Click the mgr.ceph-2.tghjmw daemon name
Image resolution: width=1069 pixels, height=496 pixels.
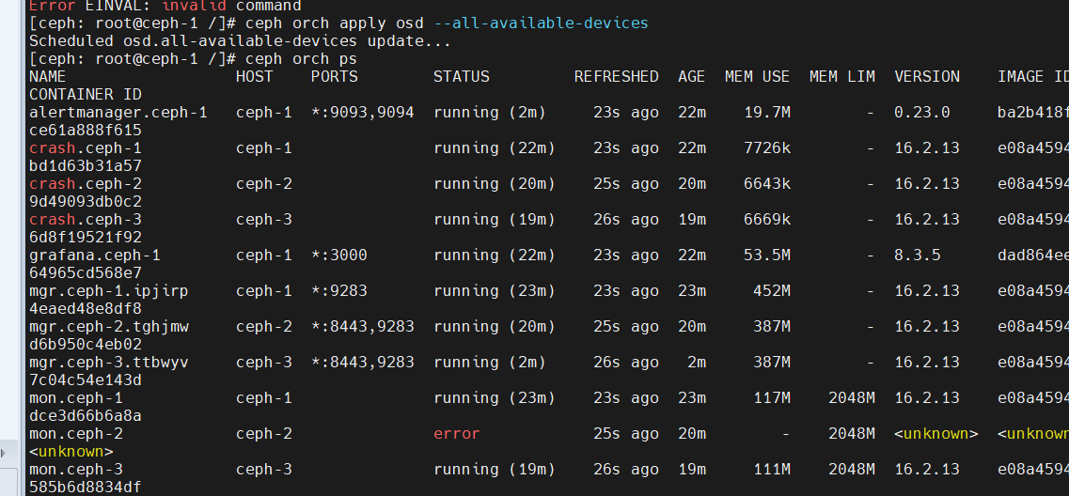(x=109, y=326)
